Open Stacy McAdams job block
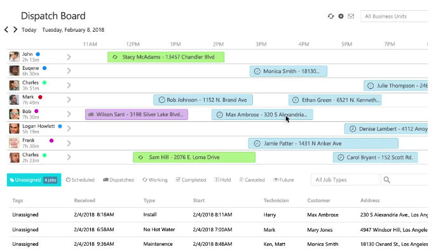436x249 pixels. click(166, 57)
